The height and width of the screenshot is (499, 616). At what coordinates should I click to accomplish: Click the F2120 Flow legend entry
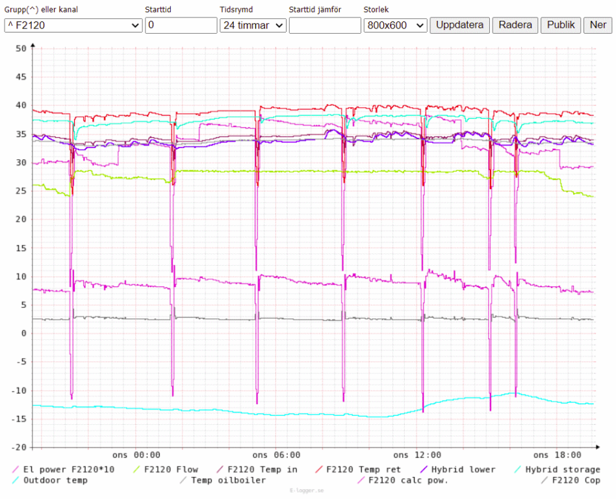click(171, 470)
